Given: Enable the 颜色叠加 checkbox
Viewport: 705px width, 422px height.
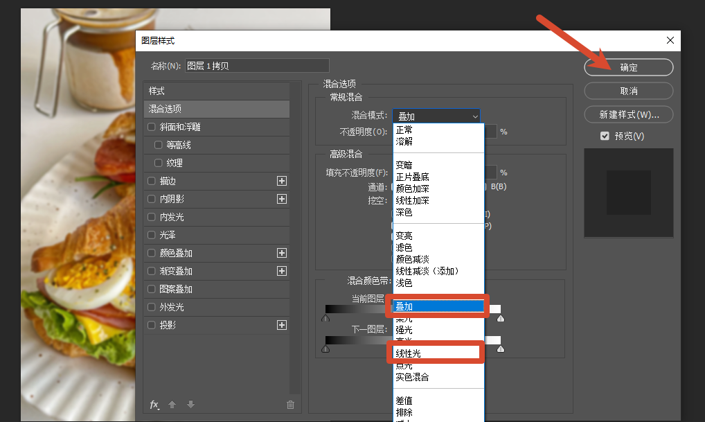Looking at the screenshot, I should 152,253.
